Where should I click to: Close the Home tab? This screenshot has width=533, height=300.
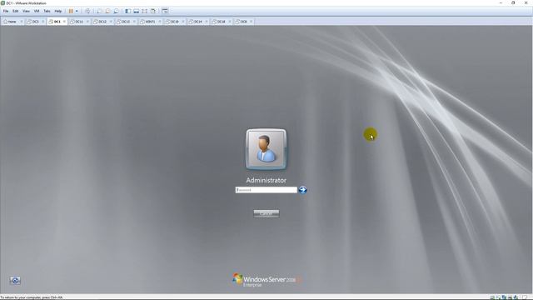tap(22, 22)
